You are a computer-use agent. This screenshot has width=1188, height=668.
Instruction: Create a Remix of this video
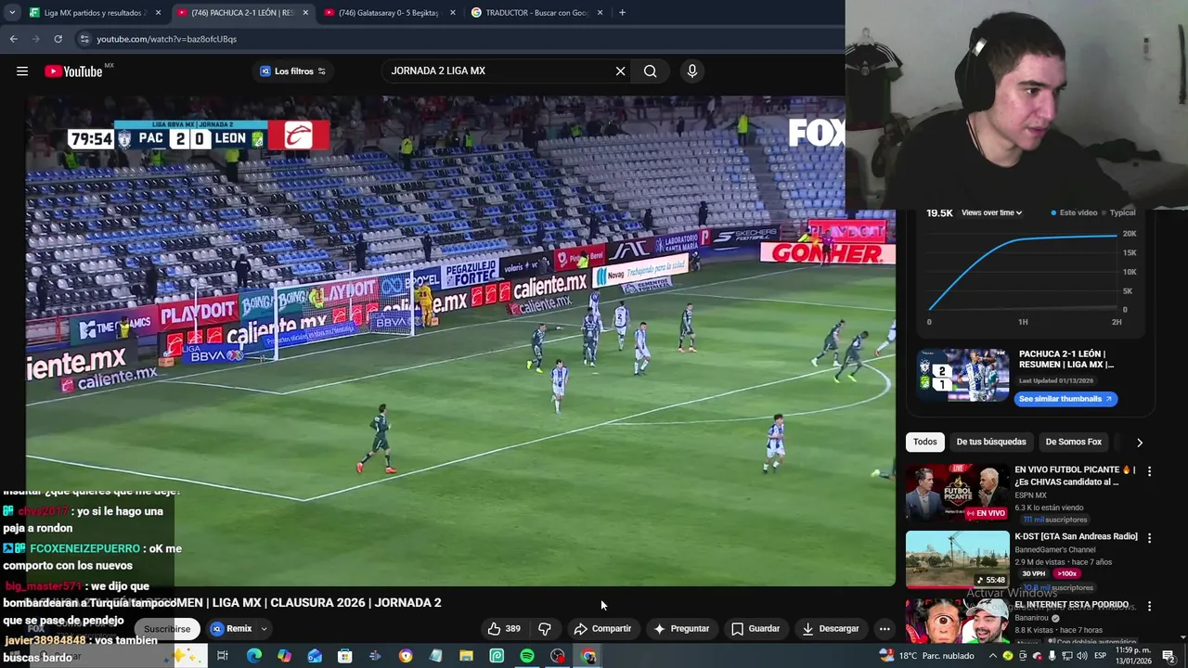pos(231,629)
